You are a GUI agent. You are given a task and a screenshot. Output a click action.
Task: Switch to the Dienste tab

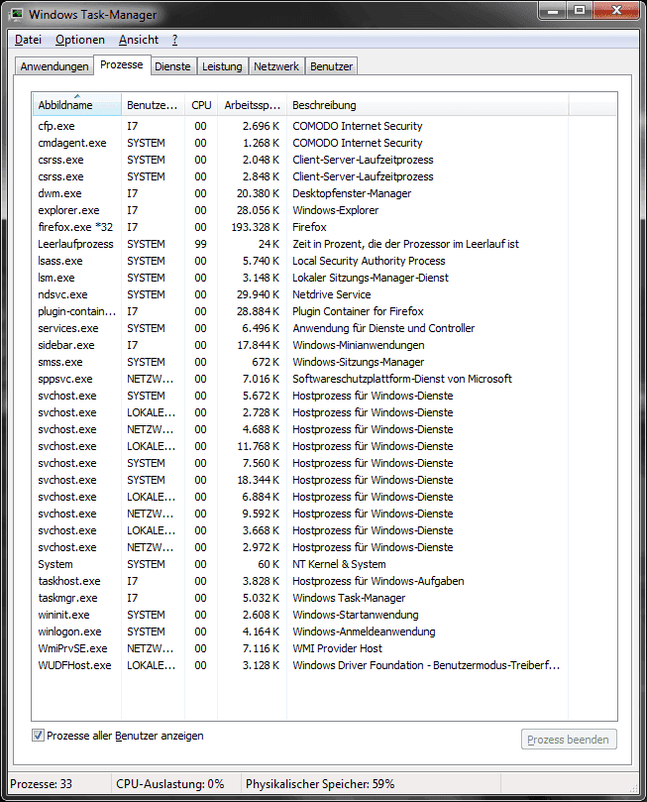pos(172,66)
